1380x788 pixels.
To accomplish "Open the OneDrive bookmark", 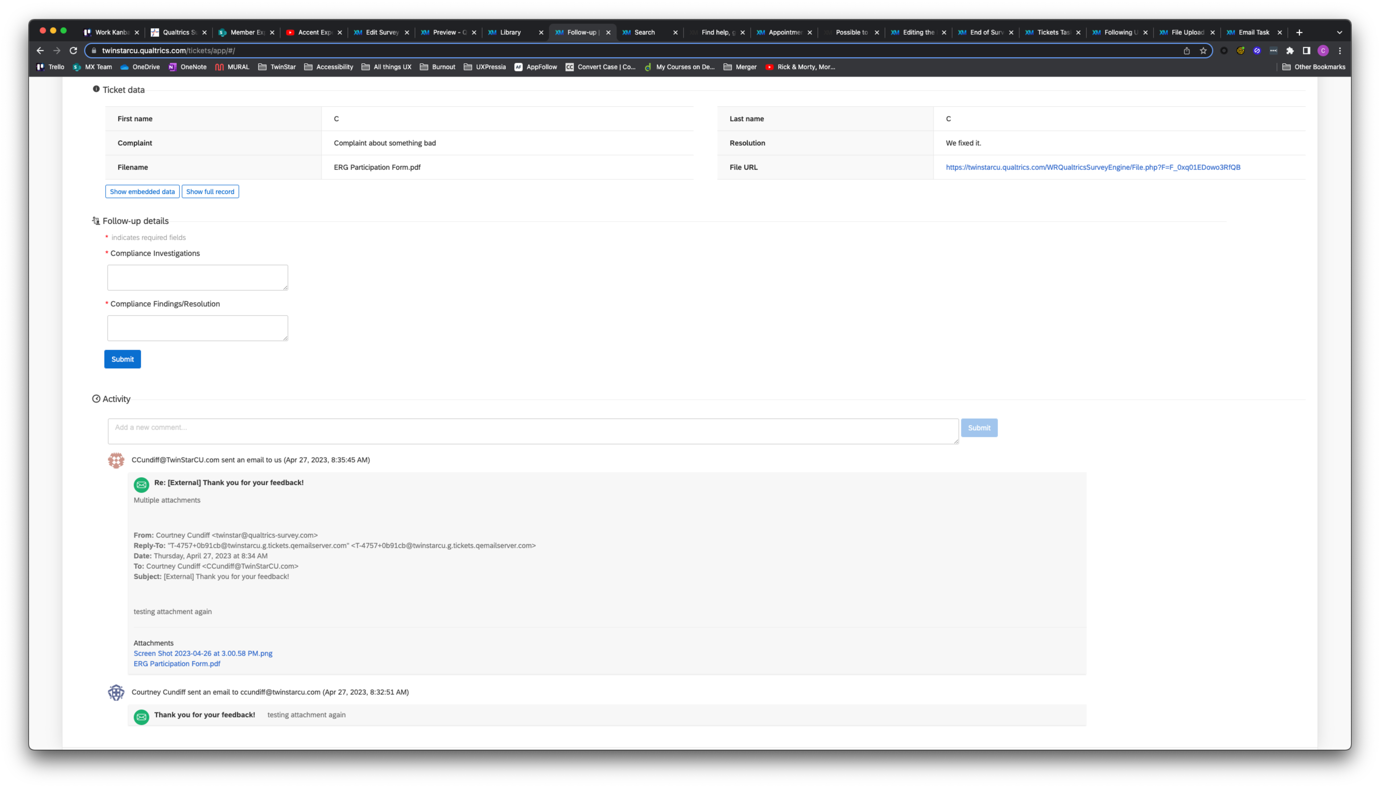I will (x=140, y=67).
